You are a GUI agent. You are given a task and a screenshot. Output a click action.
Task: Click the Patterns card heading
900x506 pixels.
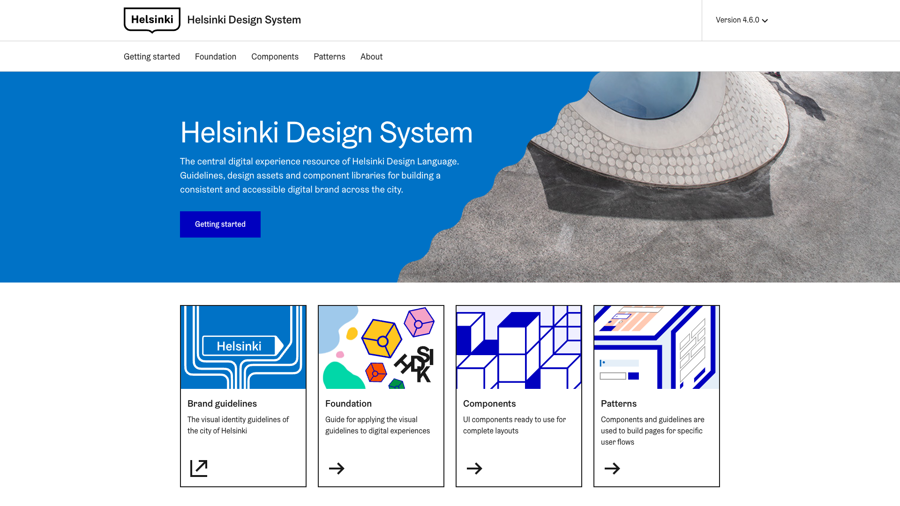click(619, 403)
